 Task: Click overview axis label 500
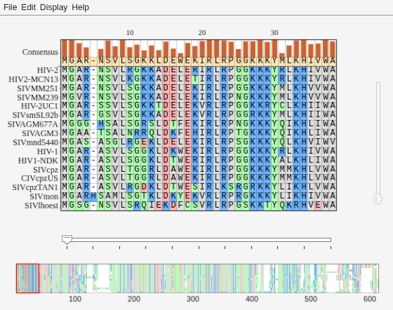point(311,299)
